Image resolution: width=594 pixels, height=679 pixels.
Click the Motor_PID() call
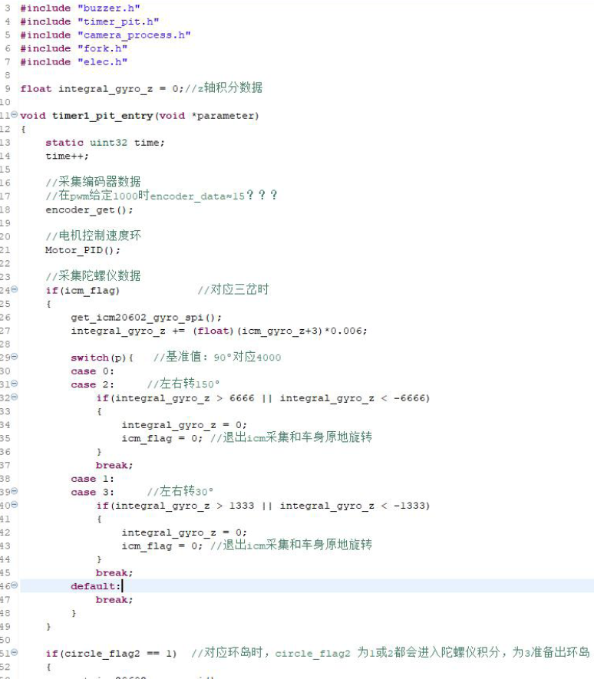(83, 250)
